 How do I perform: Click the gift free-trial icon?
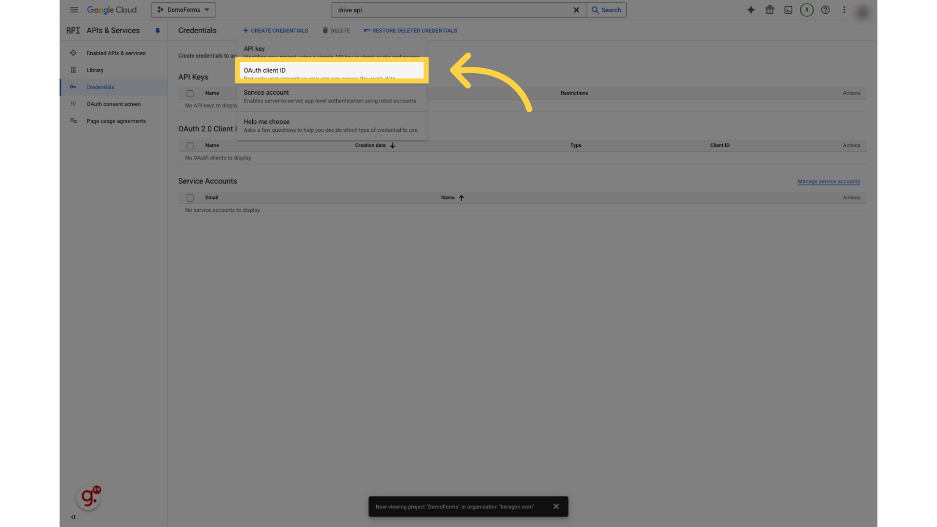click(770, 10)
